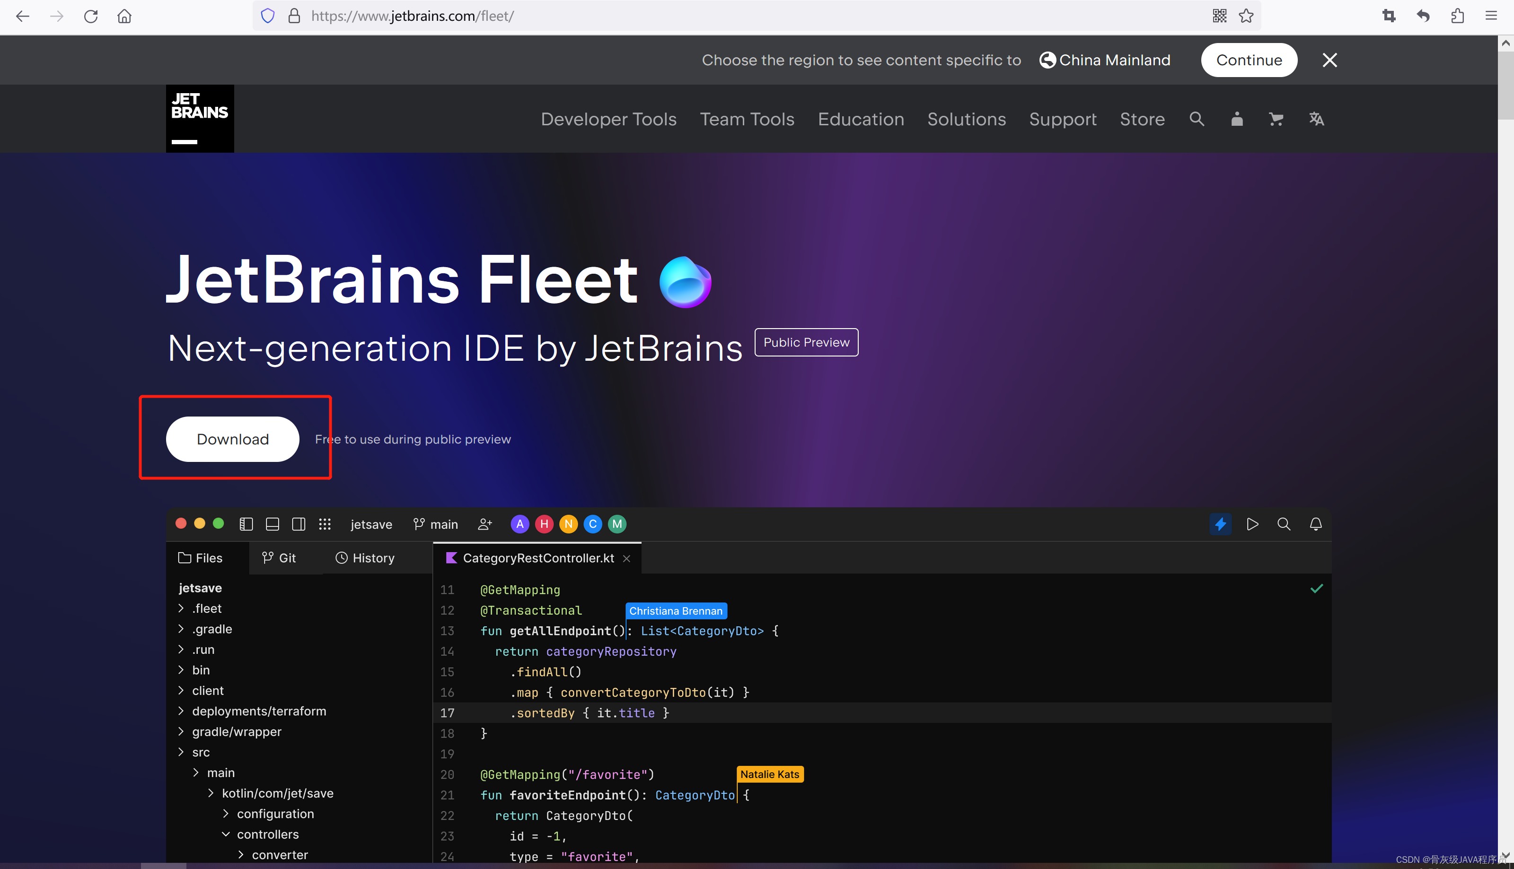Open the JetBrains site search icon
The image size is (1514, 869).
pos(1196,119)
